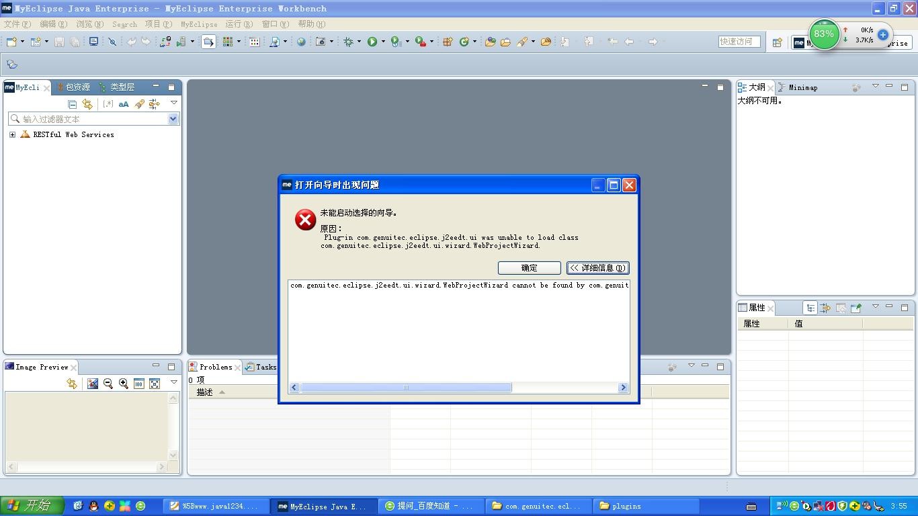Image resolution: width=918 pixels, height=516 pixels.
Task: Open the Outline panel View Menu triangle
Action: point(875,87)
